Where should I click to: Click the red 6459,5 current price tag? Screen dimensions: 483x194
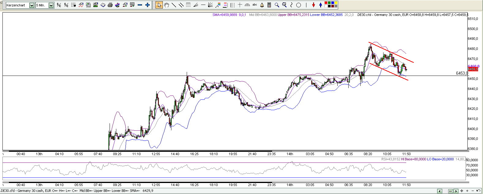tap(473, 69)
